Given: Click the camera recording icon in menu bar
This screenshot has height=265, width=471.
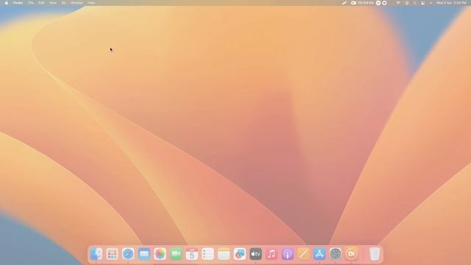Looking at the screenshot, I should (x=353, y=3).
